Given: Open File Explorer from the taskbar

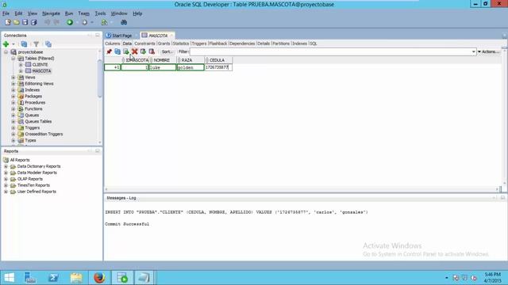Looking at the screenshot, I should 76,278.
